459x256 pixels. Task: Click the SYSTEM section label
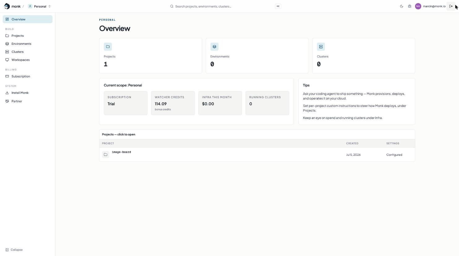pyautogui.click(x=11, y=86)
